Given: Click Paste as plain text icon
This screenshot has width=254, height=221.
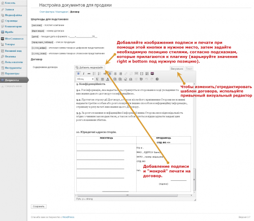Looking at the screenshot, I should [x=115, y=79].
